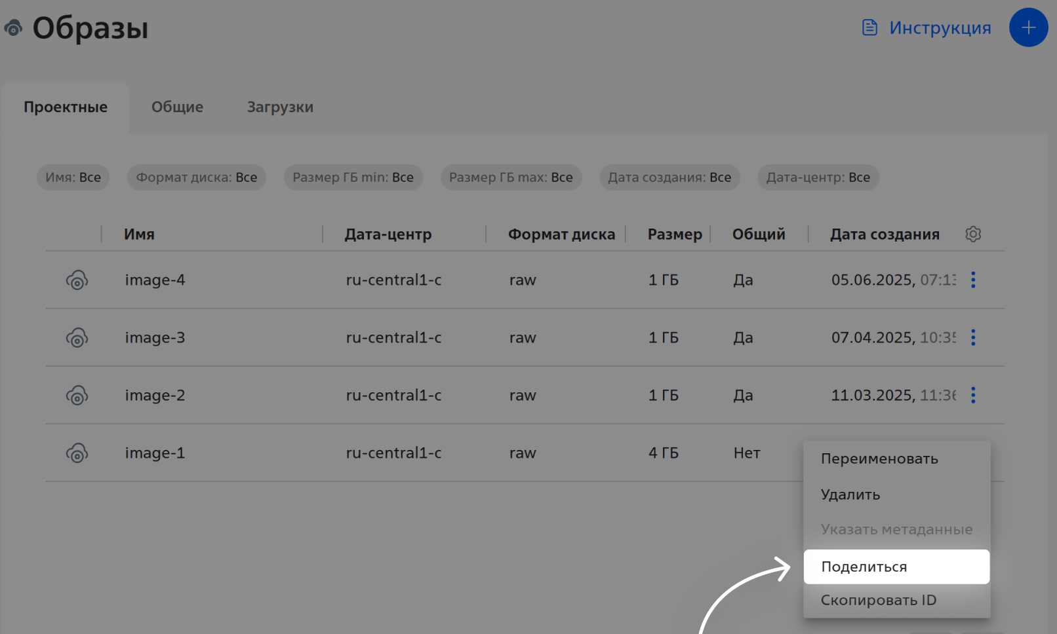Switch to the Общие tab

(x=177, y=107)
